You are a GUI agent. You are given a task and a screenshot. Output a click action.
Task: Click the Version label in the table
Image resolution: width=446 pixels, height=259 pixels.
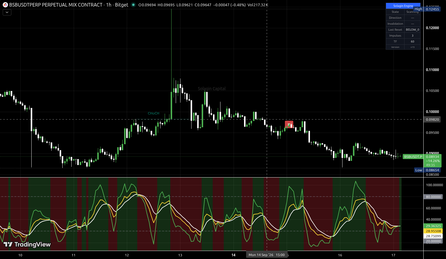pyautogui.click(x=395, y=47)
